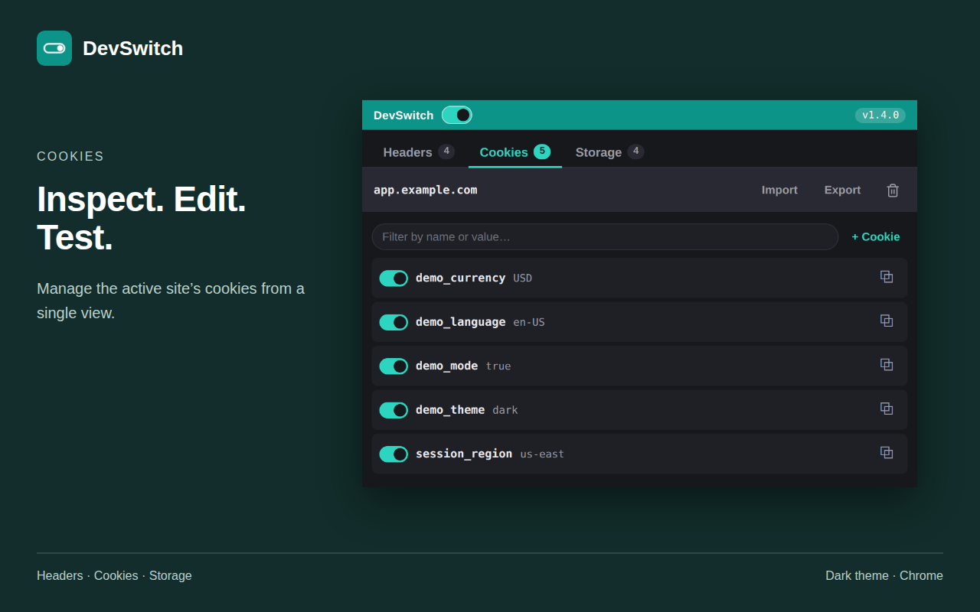This screenshot has width=980, height=612.
Task: Add a new cookie
Action: tap(876, 237)
